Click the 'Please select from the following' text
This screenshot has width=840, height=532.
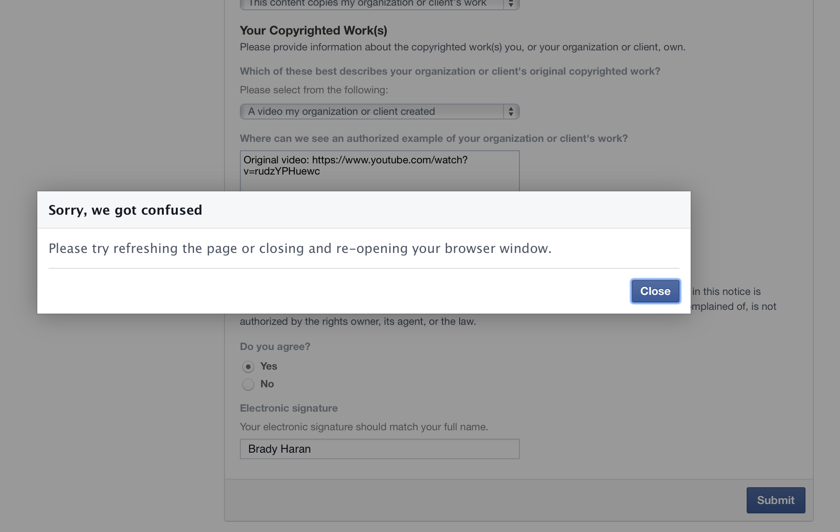coord(314,90)
